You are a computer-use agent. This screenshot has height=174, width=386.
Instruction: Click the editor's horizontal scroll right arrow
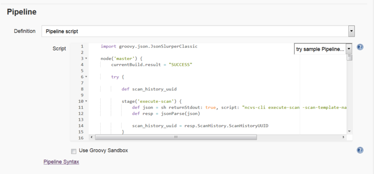344,137
